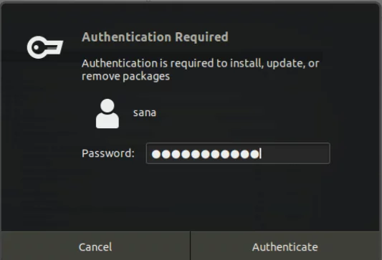Click the word 'Required' in the title
Screen dimensions: 382x260
201,37
